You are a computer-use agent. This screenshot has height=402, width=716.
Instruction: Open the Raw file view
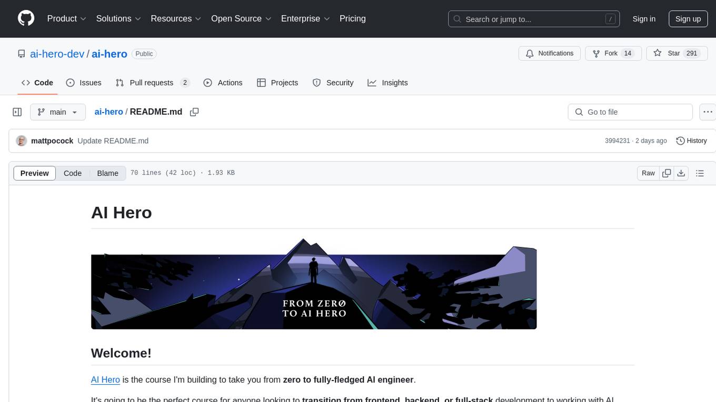pyautogui.click(x=648, y=173)
